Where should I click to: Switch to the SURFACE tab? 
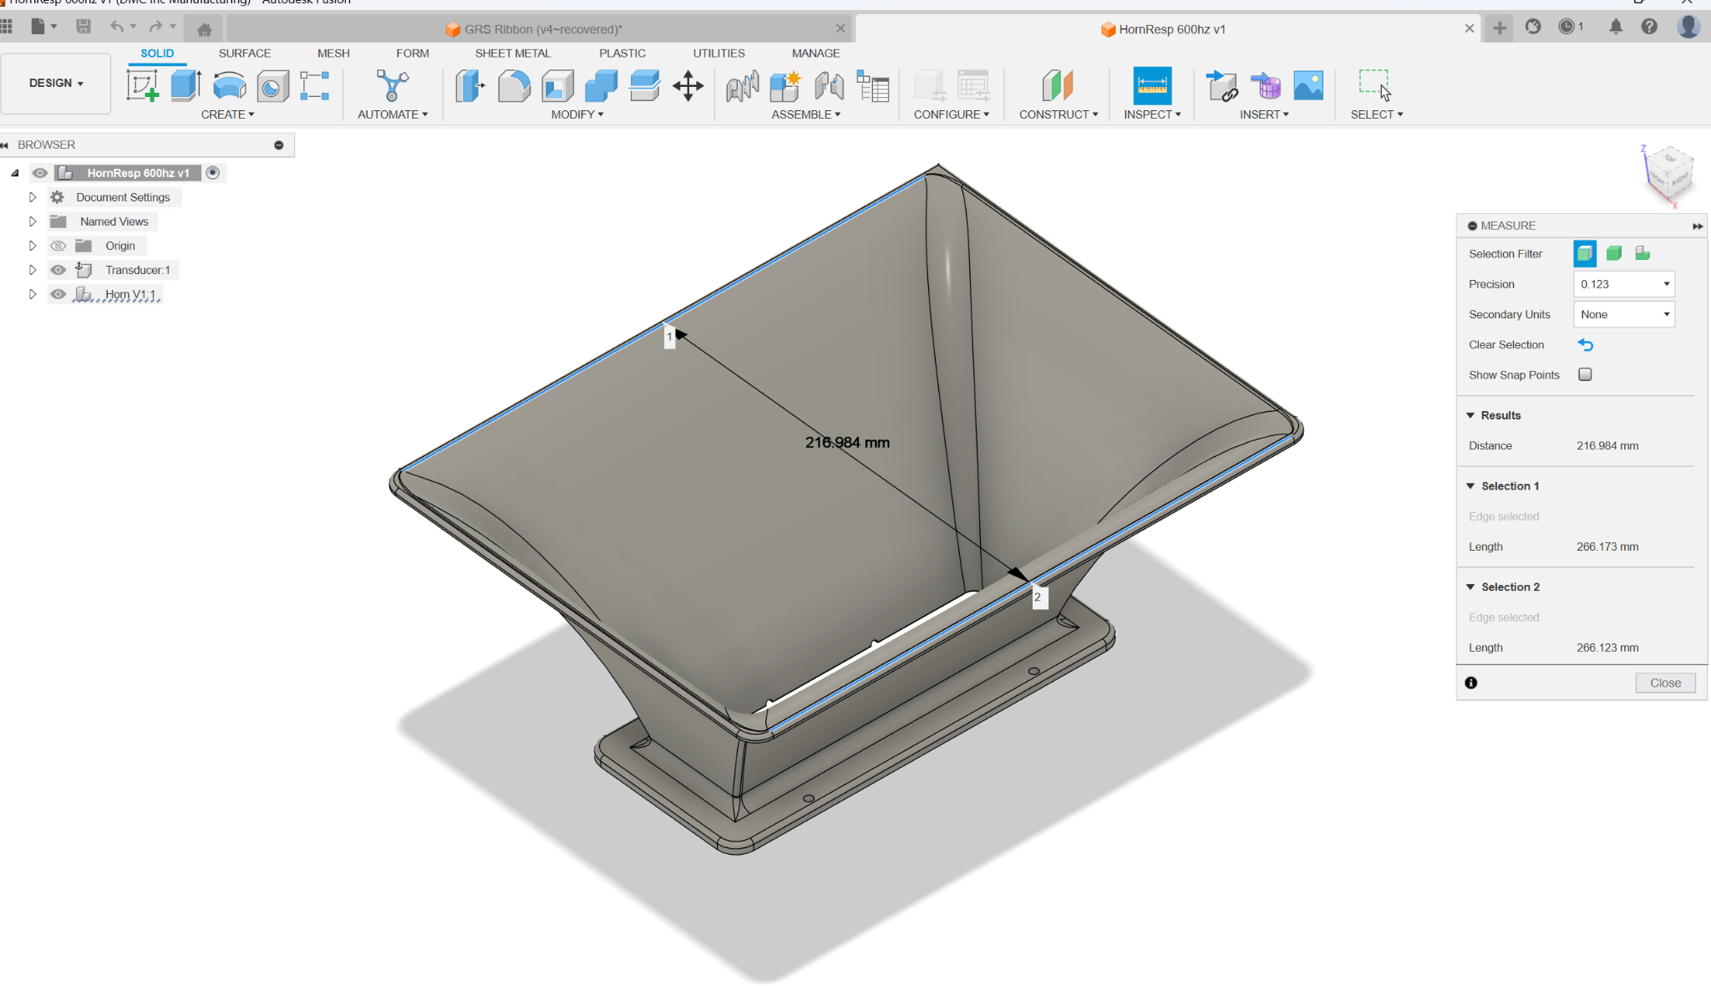(245, 53)
